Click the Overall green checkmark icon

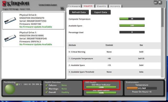tap(46, 92)
